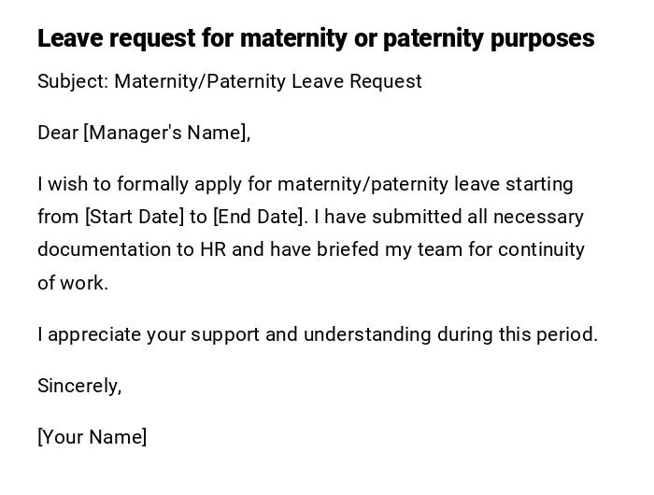Select the [End Date] placeholder

(259, 217)
